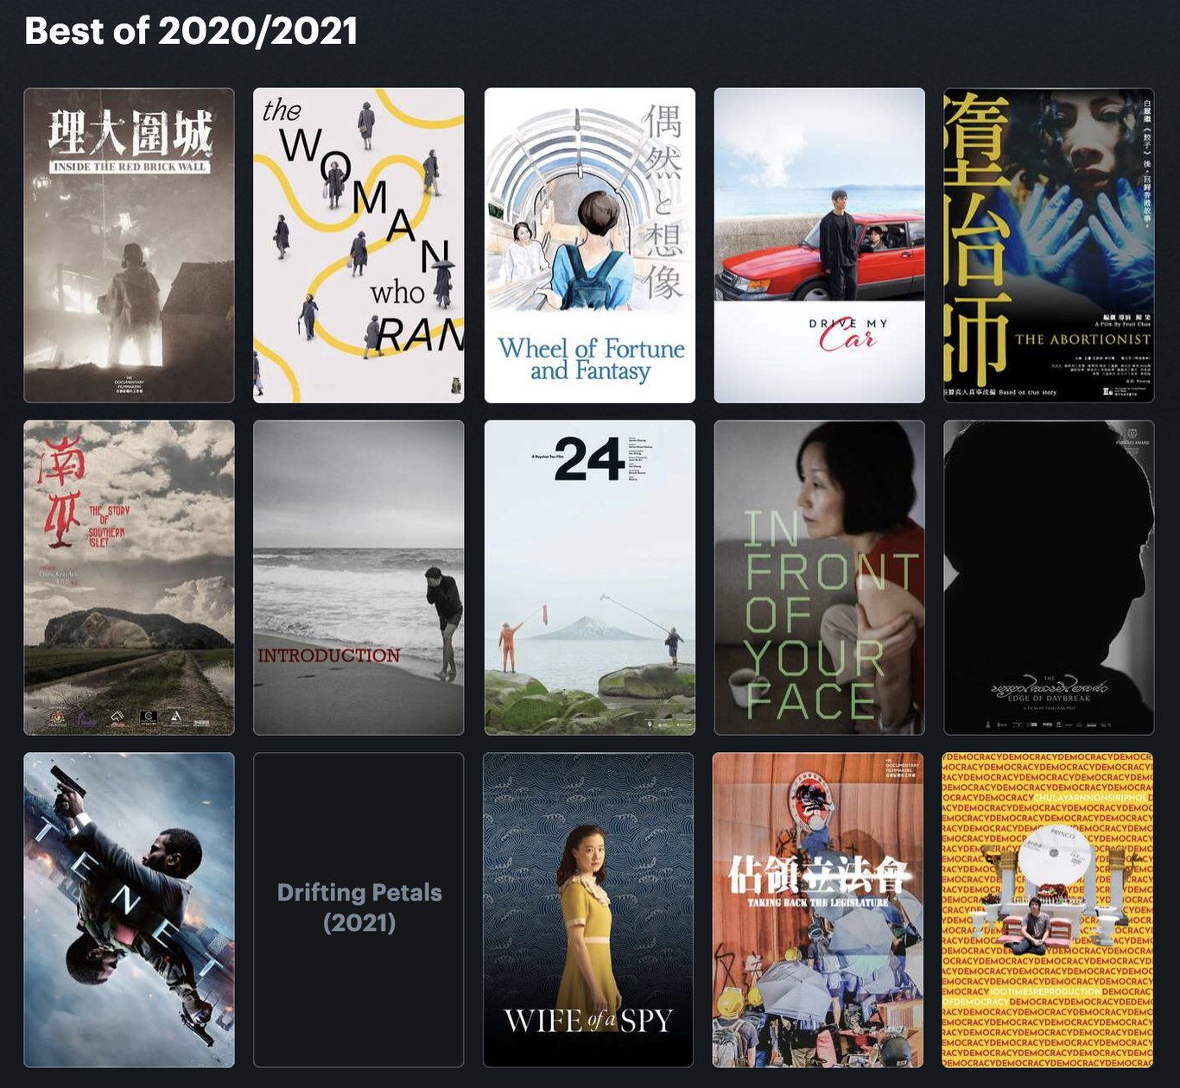Click the Wife of a Spy poster
This screenshot has height=1088, width=1180.
(590, 910)
